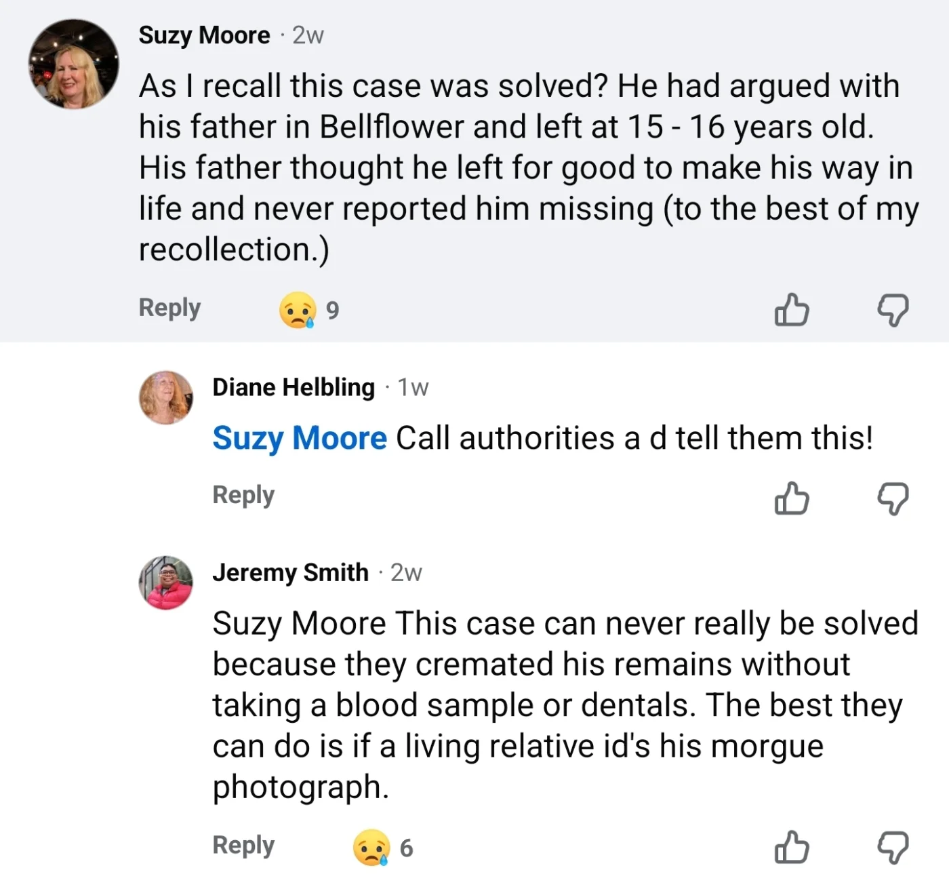Reply to Jeremy Smith's comment
The image size is (949, 889).
point(243,846)
